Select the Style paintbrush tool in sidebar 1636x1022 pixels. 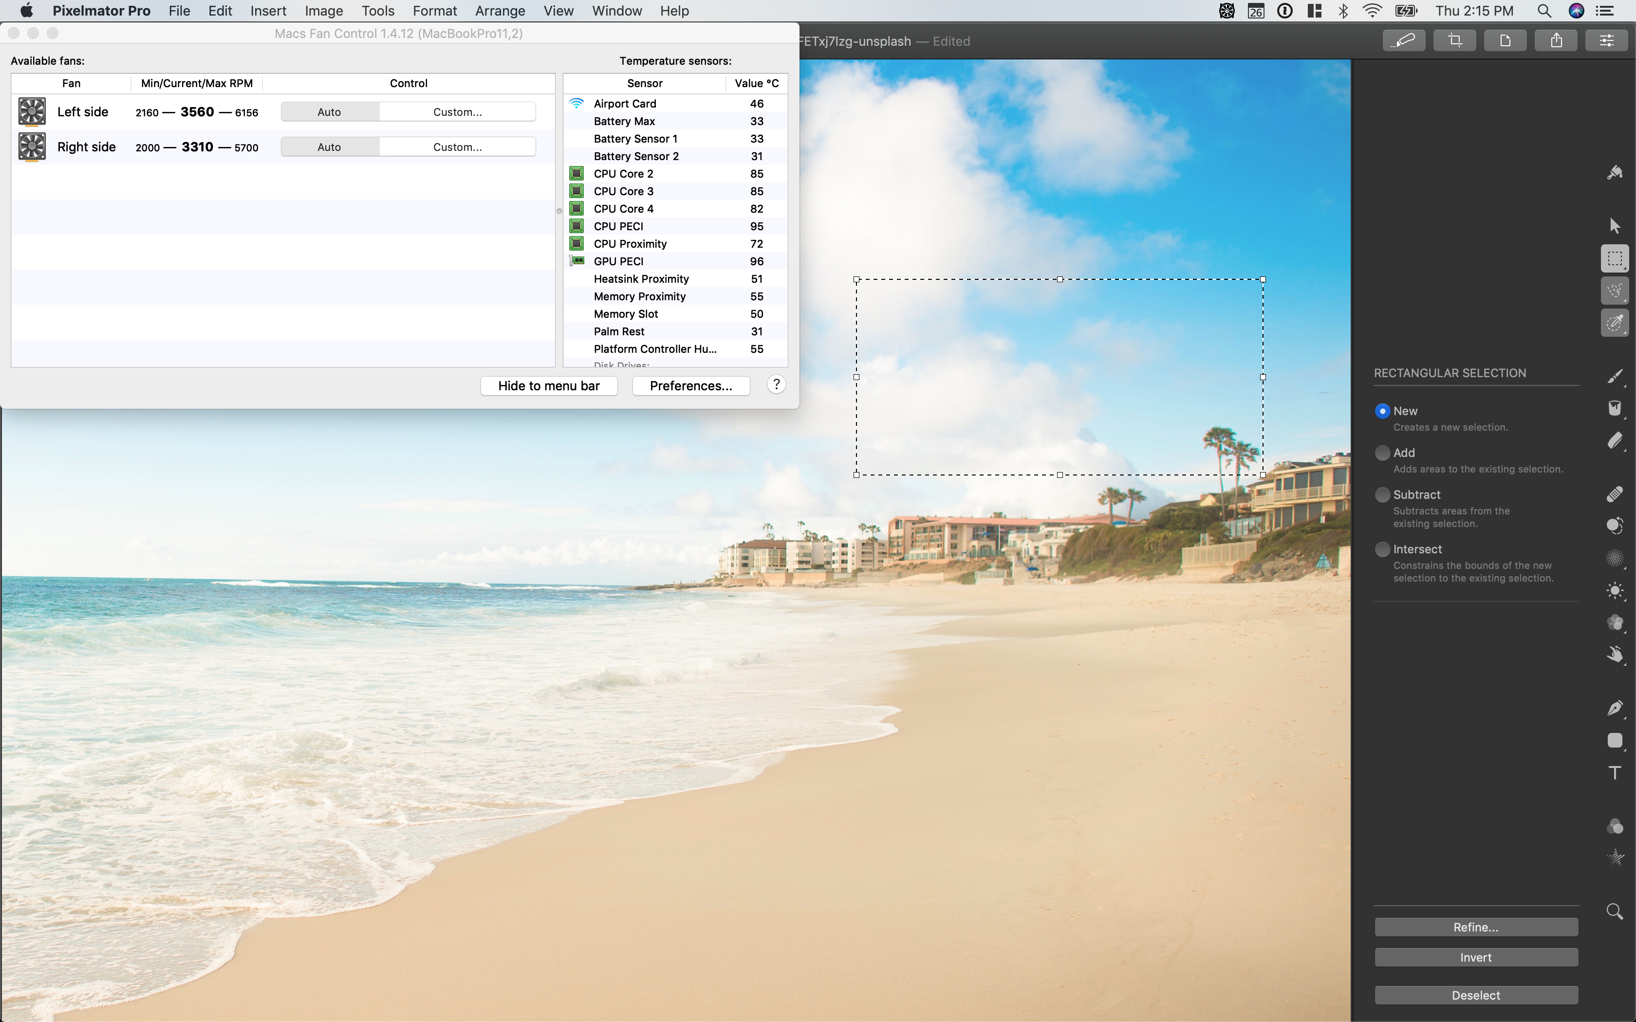pos(1615,172)
